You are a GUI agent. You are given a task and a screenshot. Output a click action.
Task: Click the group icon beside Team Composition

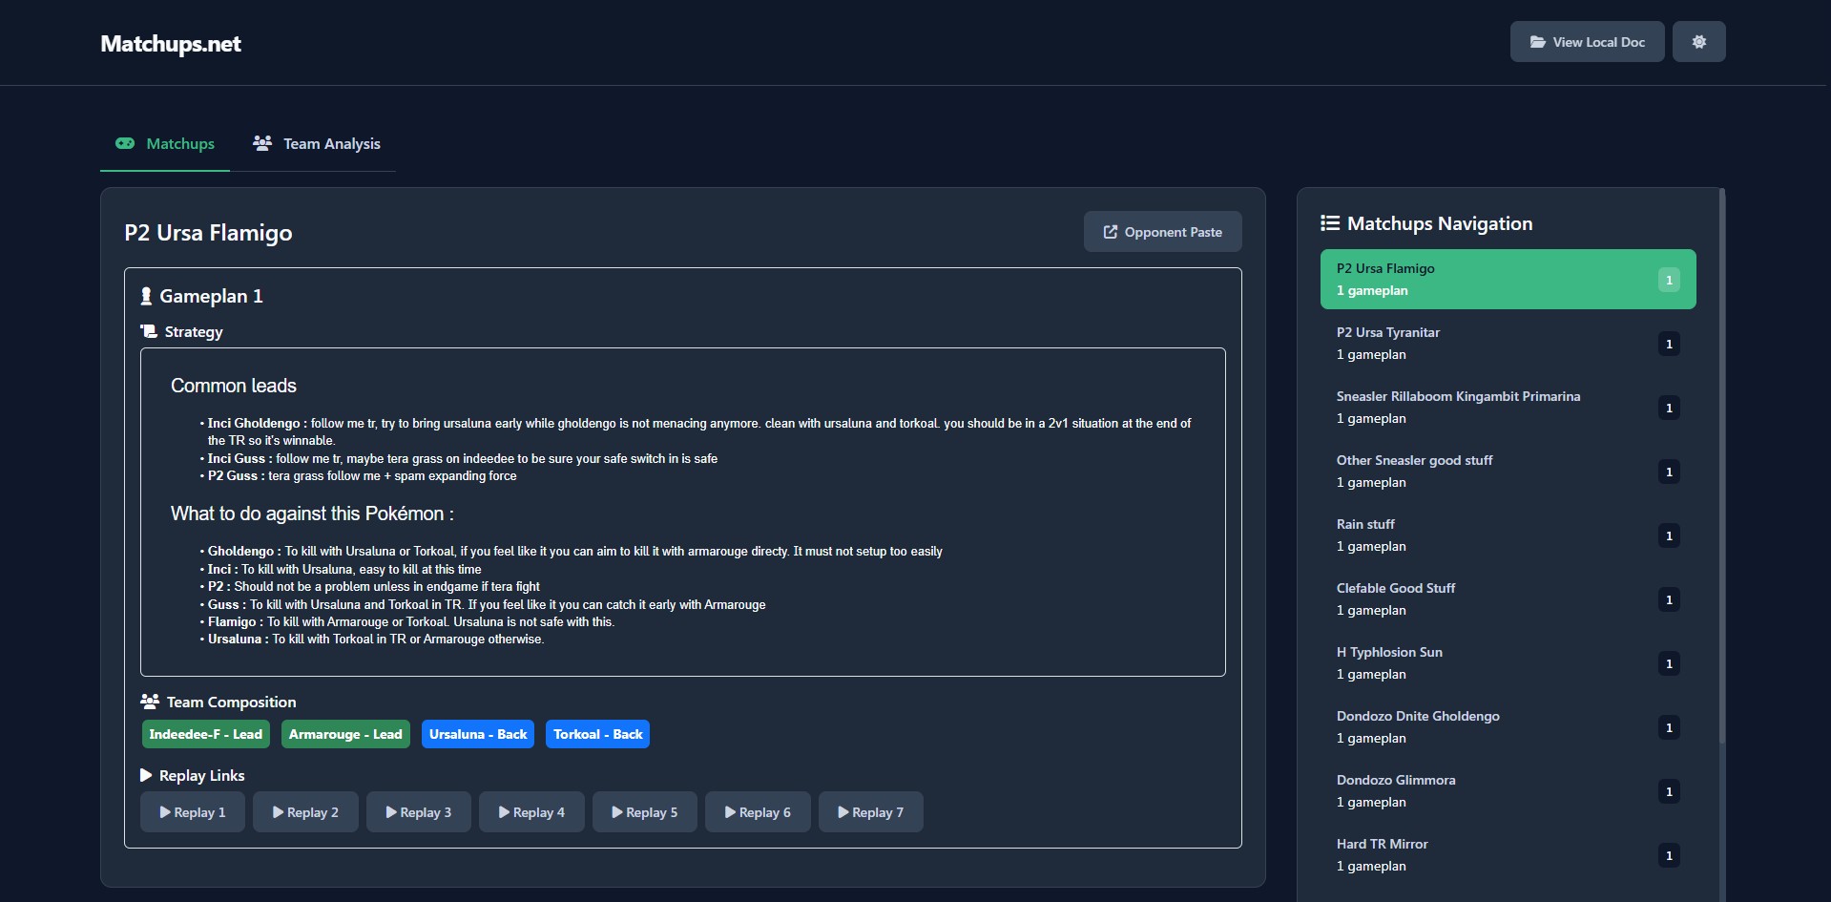click(150, 702)
